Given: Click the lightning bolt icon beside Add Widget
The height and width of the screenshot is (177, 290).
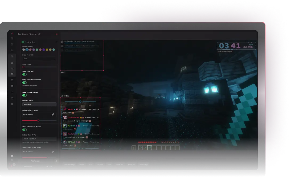Looking at the screenshot, I should click(56, 161).
